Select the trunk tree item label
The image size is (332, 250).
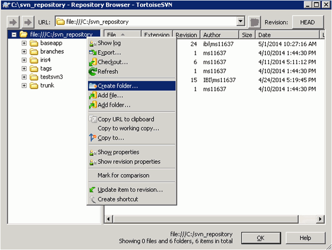tap(47, 85)
